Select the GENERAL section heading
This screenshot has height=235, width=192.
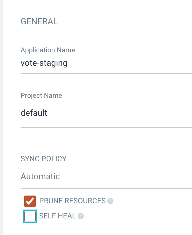pos(39,21)
